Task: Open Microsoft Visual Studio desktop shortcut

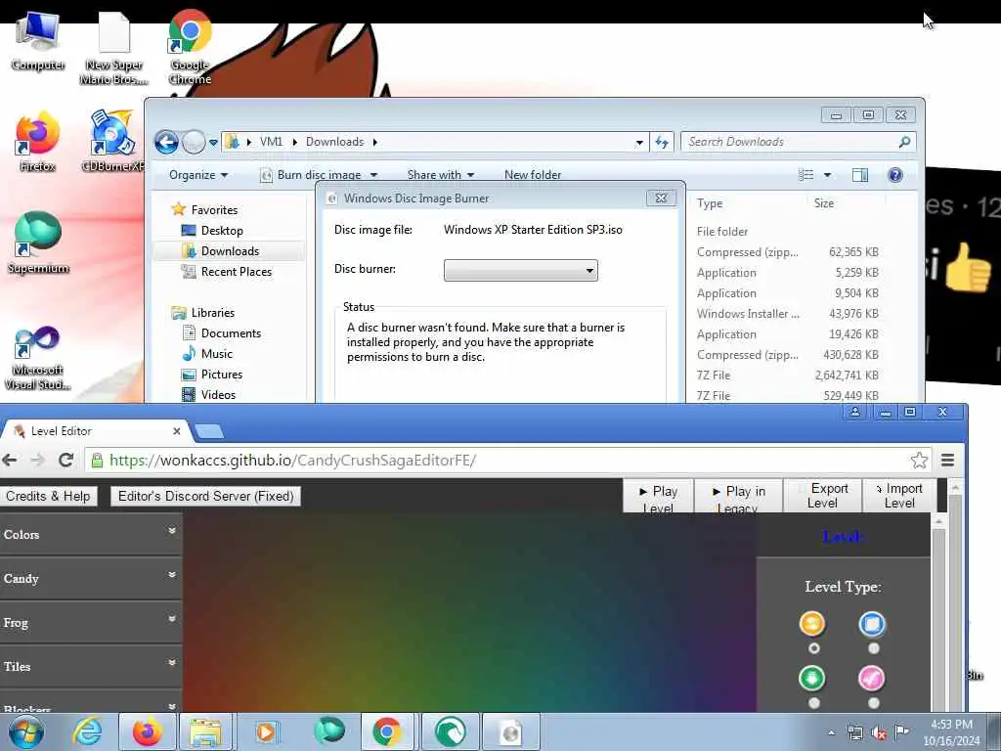Action: tap(38, 358)
